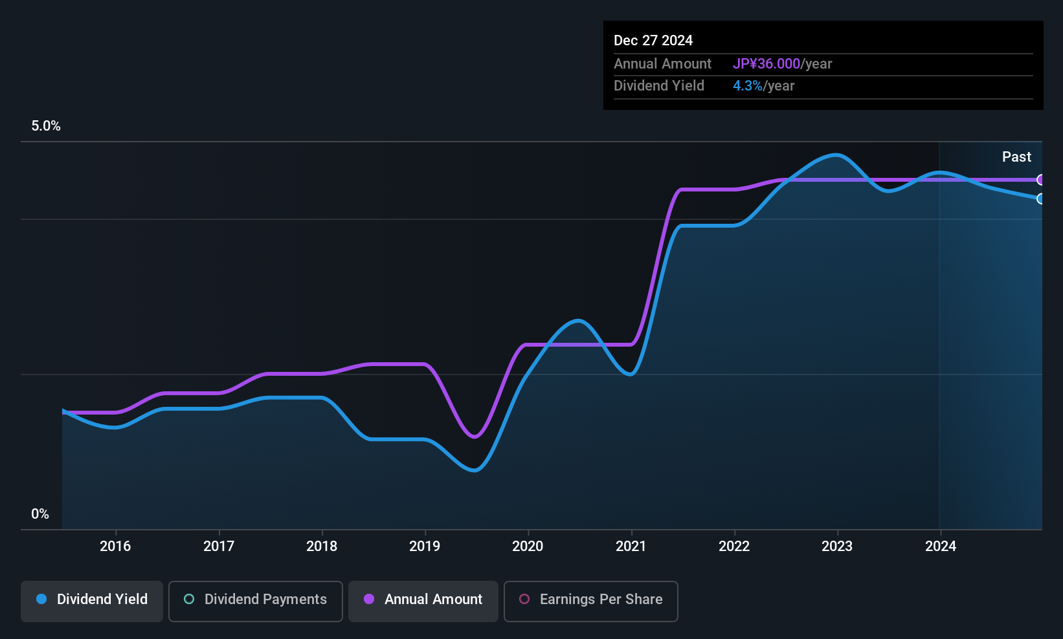
Task: Select the purple marker at the chart's right edge
Action: coord(1040,180)
